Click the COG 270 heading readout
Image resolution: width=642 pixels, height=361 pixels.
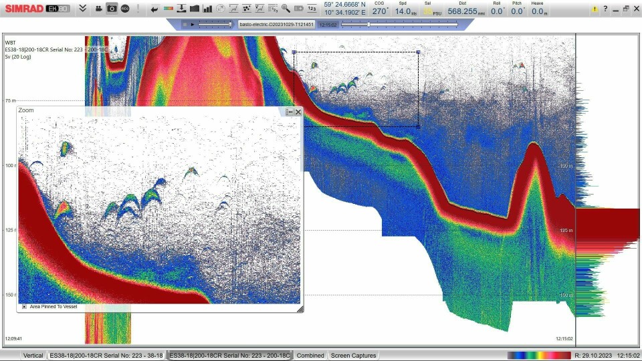380,9
